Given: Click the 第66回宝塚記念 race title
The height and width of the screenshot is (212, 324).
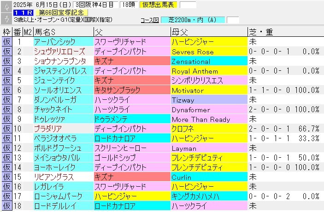Looking at the screenshot, I should coord(61,12).
